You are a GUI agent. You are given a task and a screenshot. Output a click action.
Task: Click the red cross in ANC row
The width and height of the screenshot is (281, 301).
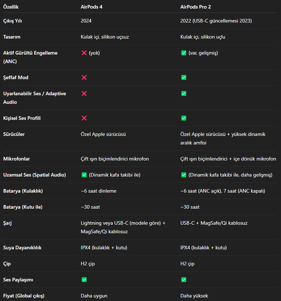84,53
